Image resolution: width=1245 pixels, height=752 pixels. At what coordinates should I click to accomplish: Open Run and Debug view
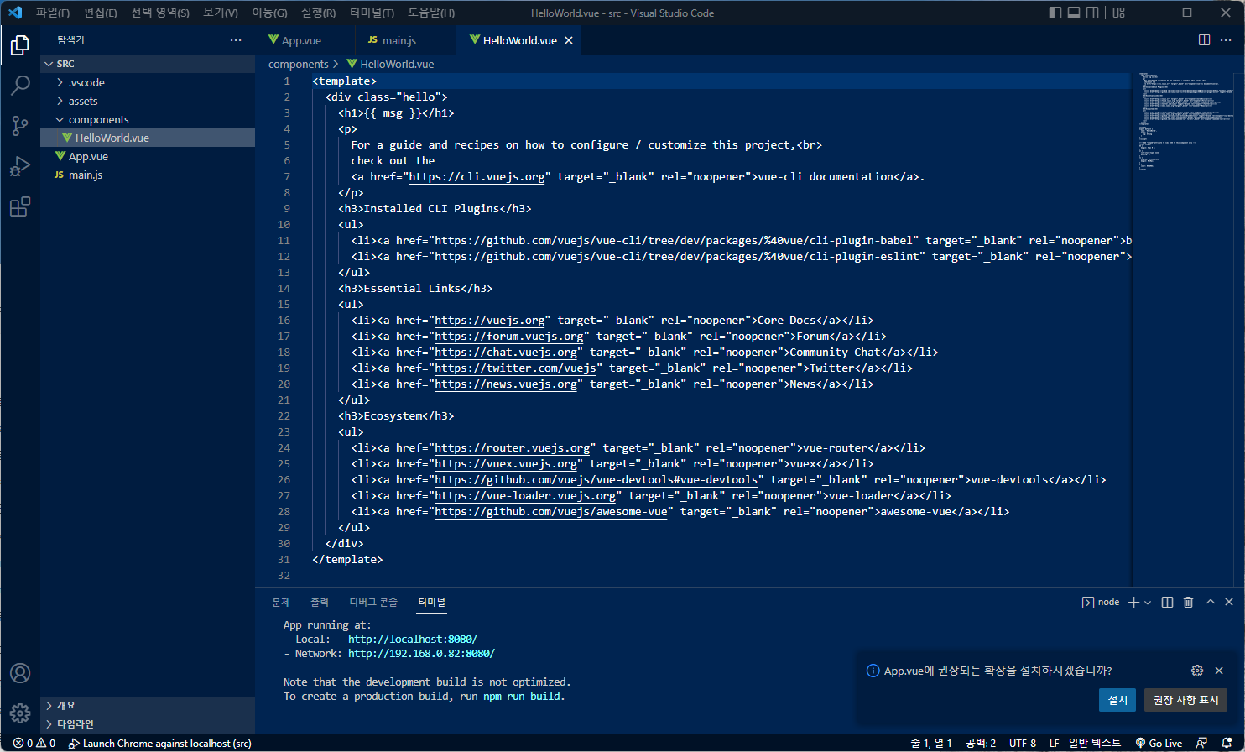20,166
